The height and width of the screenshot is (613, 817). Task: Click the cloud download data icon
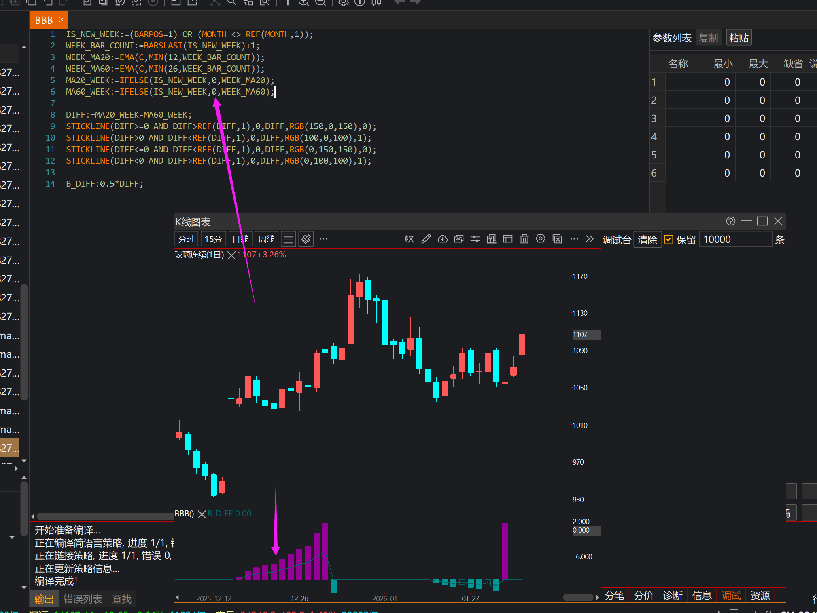click(x=443, y=239)
